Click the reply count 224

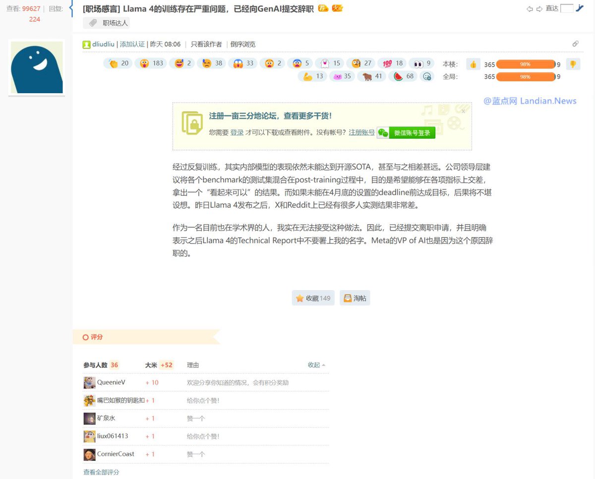click(x=35, y=19)
